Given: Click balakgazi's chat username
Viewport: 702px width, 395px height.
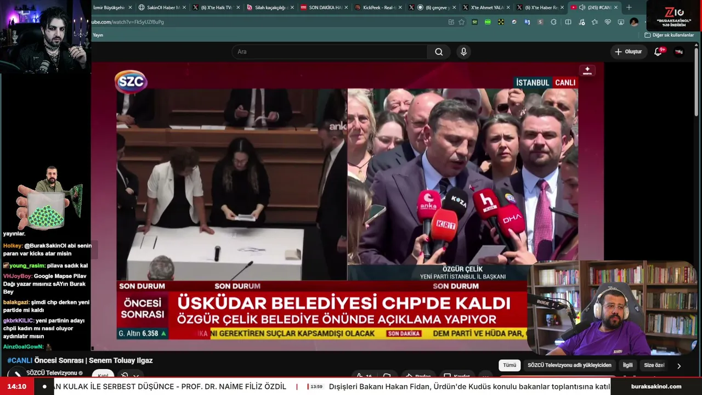Looking at the screenshot, I should pos(16,302).
